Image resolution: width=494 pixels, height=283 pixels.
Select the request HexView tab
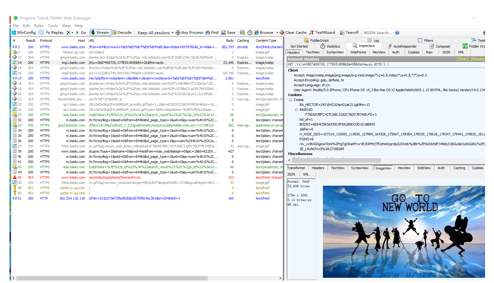pyautogui.click(x=379, y=52)
